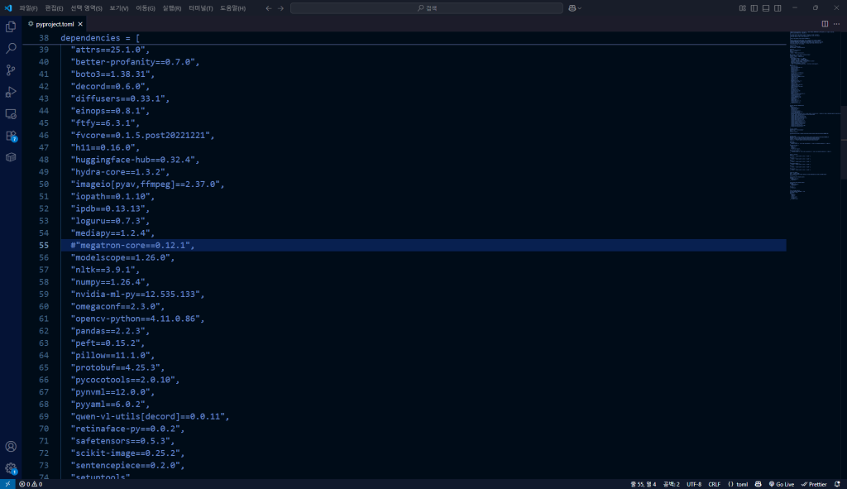Open the Search view in activity bar
This screenshot has width=847, height=489.
click(x=11, y=49)
